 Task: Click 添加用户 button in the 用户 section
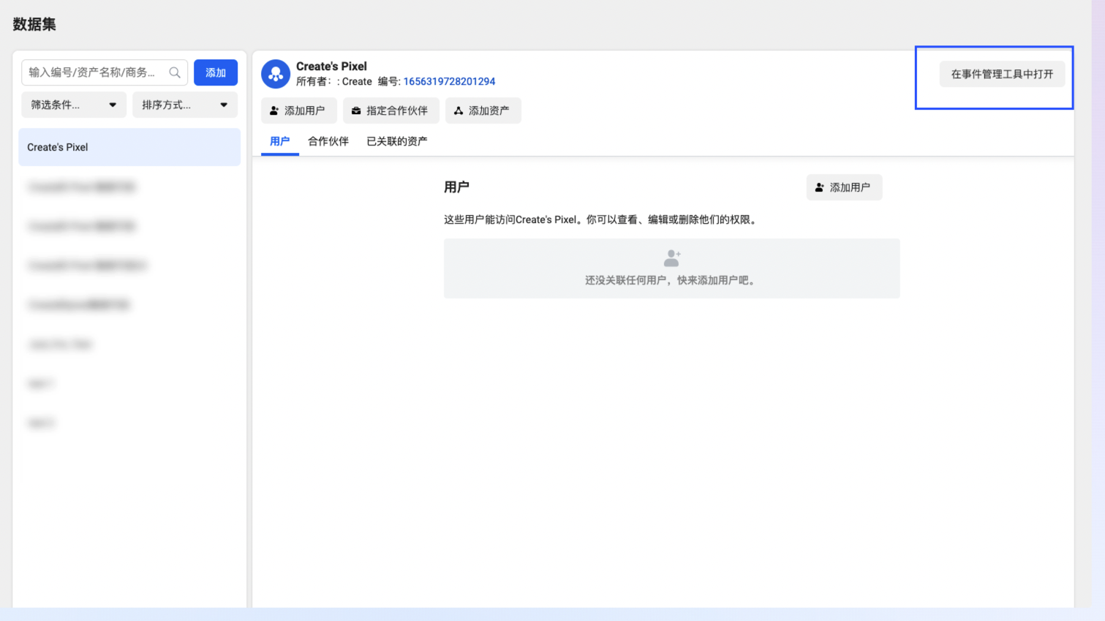coord(845,187)
